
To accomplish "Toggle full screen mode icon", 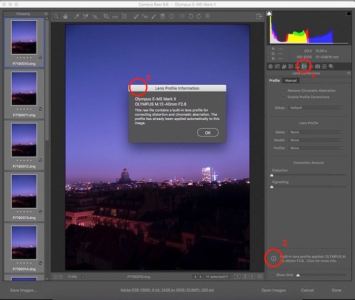I will coord(259,17).
